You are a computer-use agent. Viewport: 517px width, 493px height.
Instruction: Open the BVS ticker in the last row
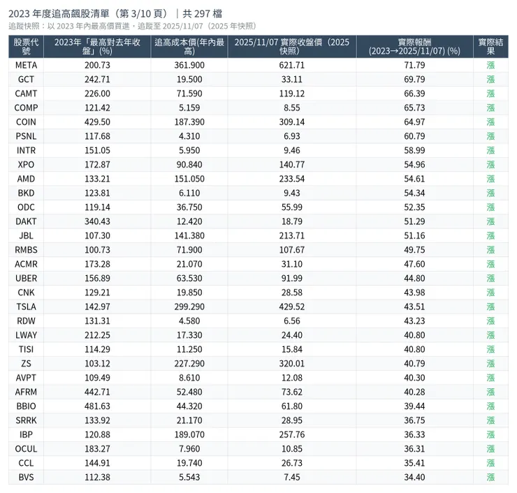[x=26, y=477]
